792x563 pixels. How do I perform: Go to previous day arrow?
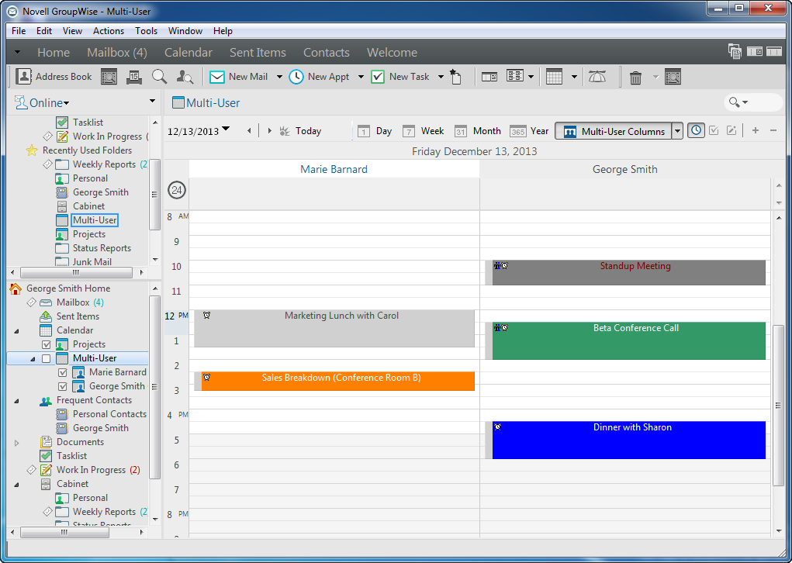tap(249, 131)
